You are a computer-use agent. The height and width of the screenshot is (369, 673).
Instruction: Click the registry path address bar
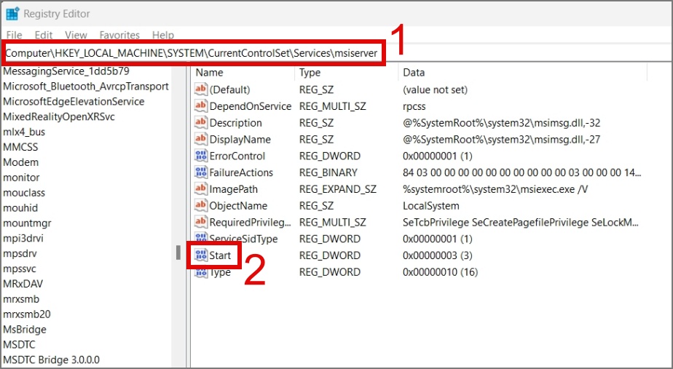pos(192,53)
